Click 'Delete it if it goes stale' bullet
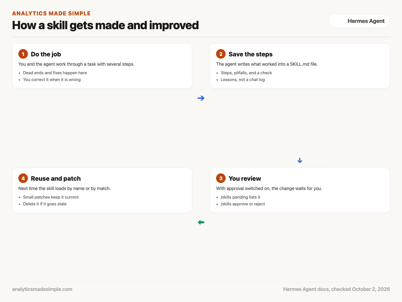Screen dimensions: 402x302 tap(45, 204)
